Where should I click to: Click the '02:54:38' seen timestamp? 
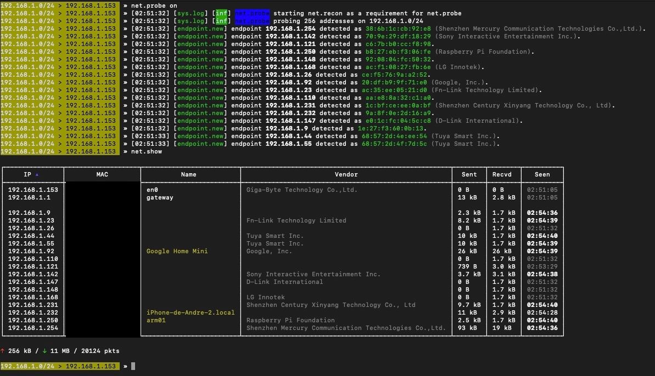coord(542,274)
